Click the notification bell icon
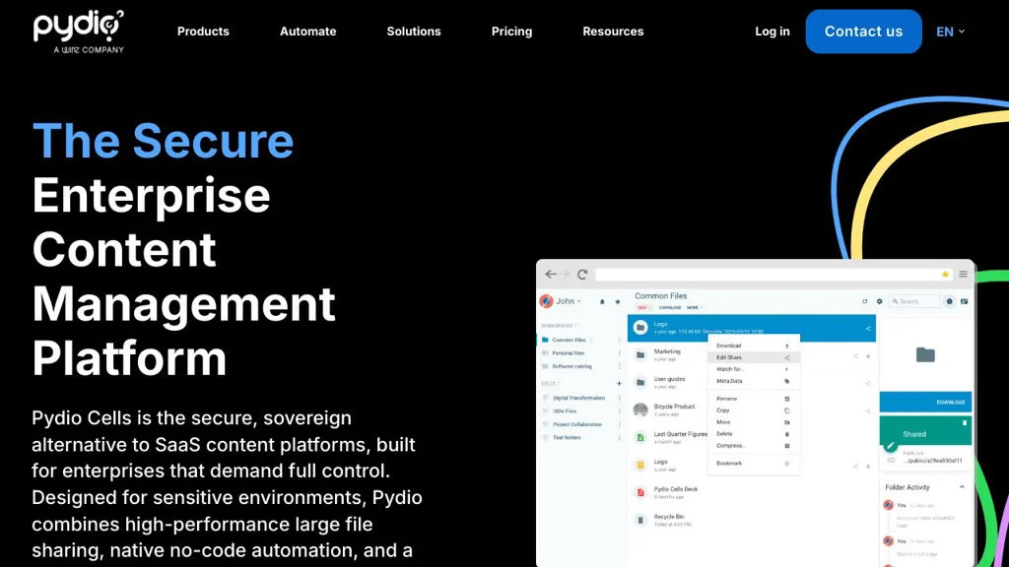 602,301
